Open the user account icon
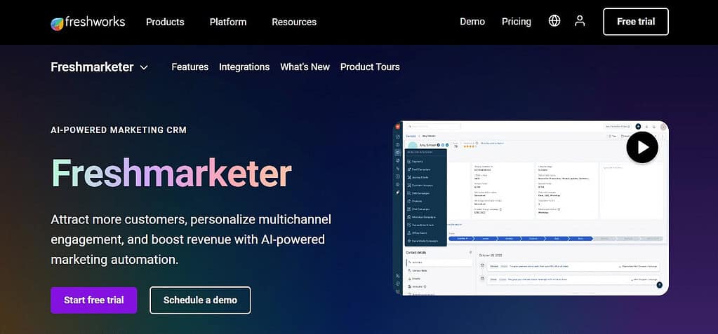Viewport: 718px width, 334px height. tap(580, 21)
